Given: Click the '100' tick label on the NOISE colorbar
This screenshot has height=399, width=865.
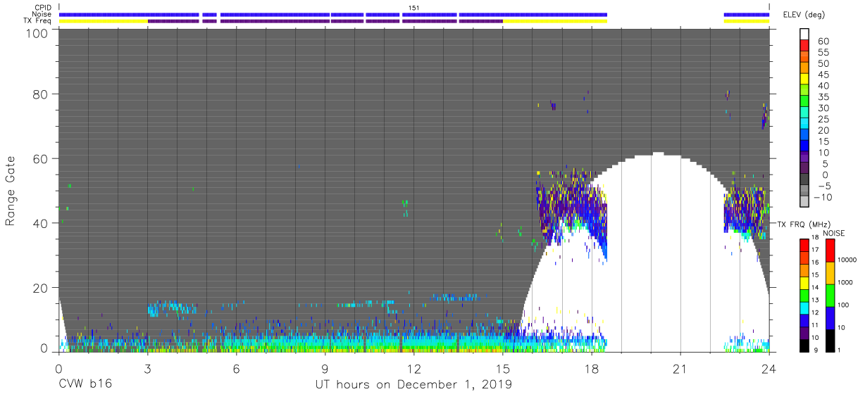Looking at the screenshot, I should tap(844, 305).
